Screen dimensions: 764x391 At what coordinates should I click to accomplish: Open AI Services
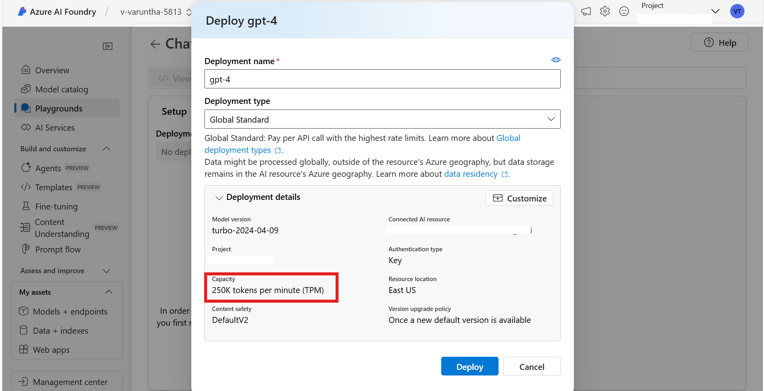[x=55, y=127]
